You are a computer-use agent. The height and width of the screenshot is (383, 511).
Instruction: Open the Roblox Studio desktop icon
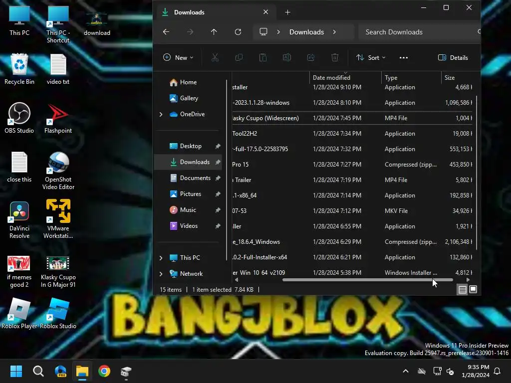[x=58, y=313]
